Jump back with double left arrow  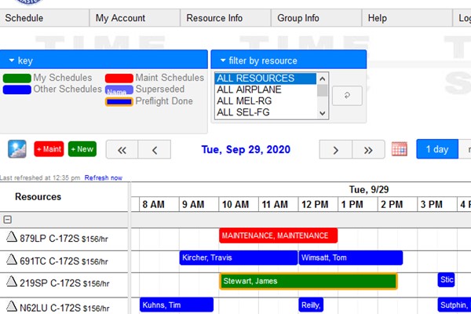122,149
